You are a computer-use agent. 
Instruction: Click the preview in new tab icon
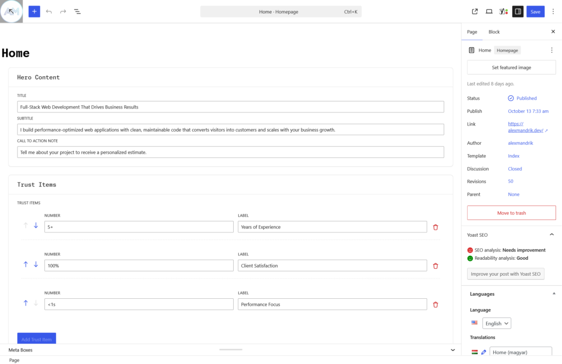coord(474,11)
